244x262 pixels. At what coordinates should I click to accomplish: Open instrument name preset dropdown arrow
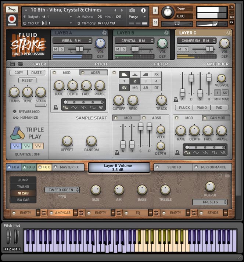[26, 10]
